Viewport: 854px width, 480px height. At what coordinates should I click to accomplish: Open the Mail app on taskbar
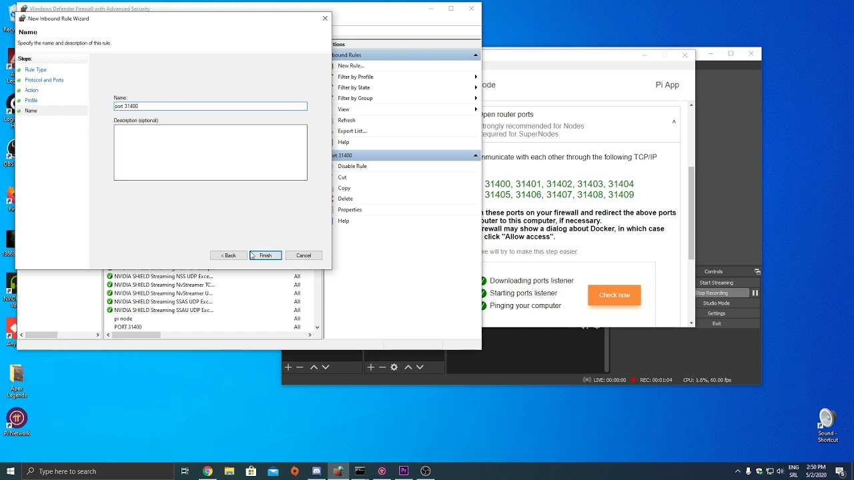point(273,471)
